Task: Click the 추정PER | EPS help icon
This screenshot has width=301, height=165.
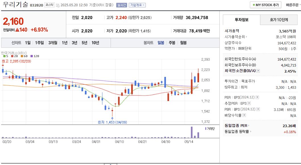Action: tap(249, 103)
